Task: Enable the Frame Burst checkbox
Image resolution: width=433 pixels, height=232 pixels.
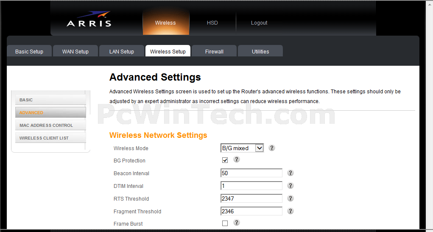Action: click(225, 224)
